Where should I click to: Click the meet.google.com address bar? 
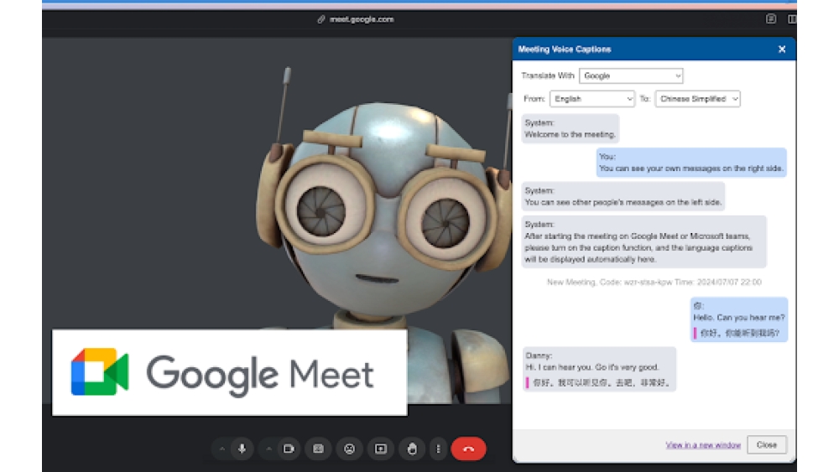click(361, 19)
